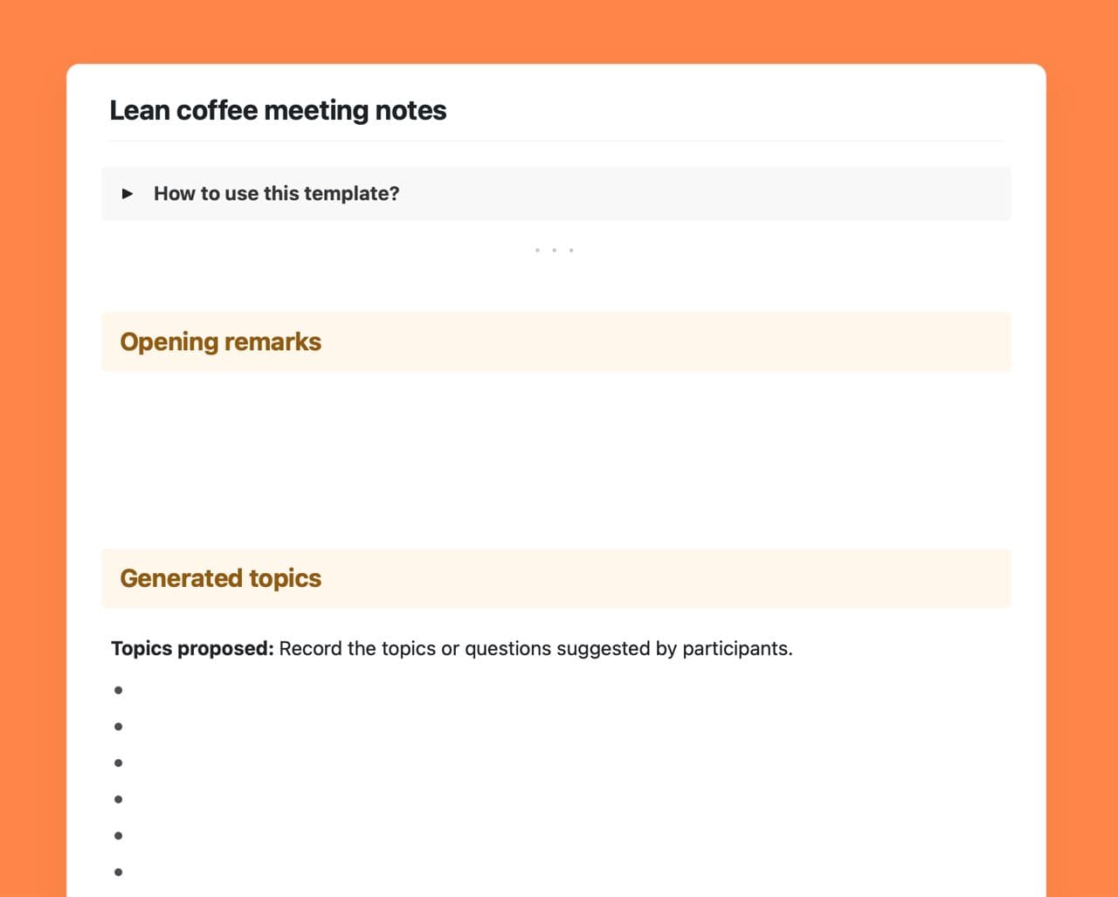Click the 'Generated topics' heading
This screenshot has width=1118, height=897.
[x=220, y=578]
